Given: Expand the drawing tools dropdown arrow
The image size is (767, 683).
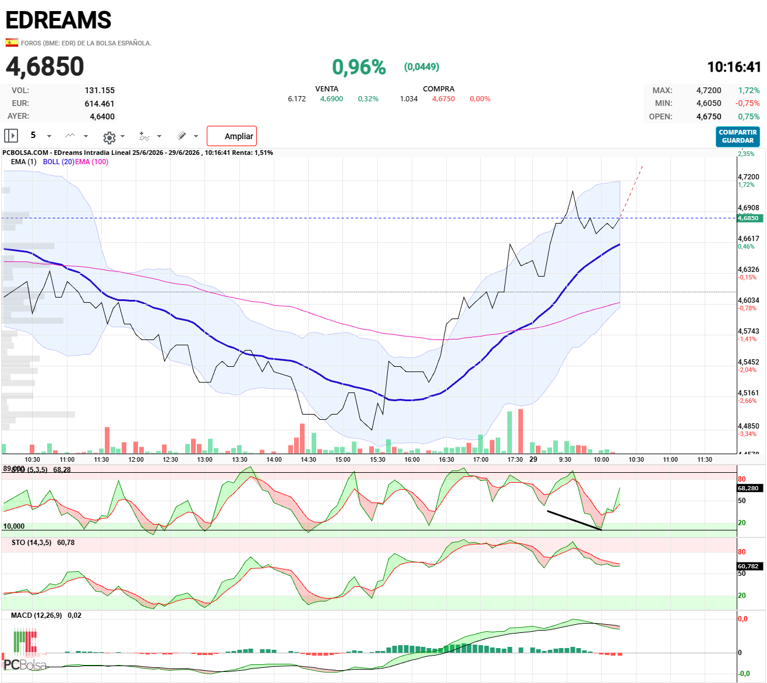Looking at the screenshot, I should tap(196, 136).
